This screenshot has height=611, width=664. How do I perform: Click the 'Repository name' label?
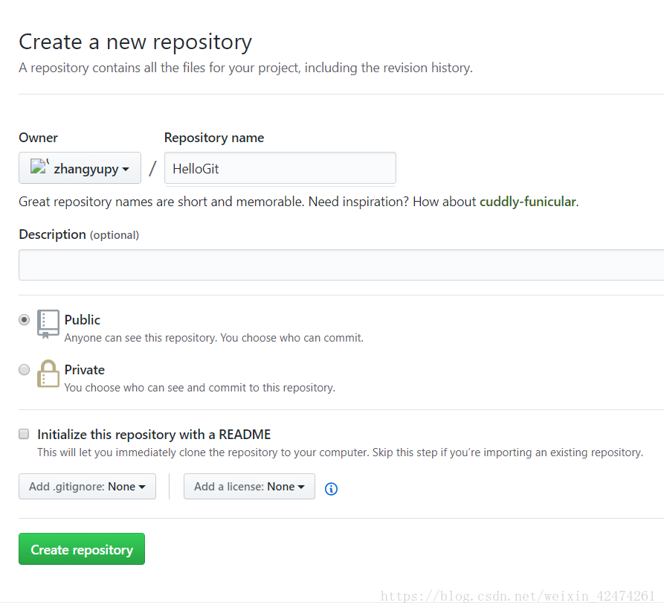214,138
